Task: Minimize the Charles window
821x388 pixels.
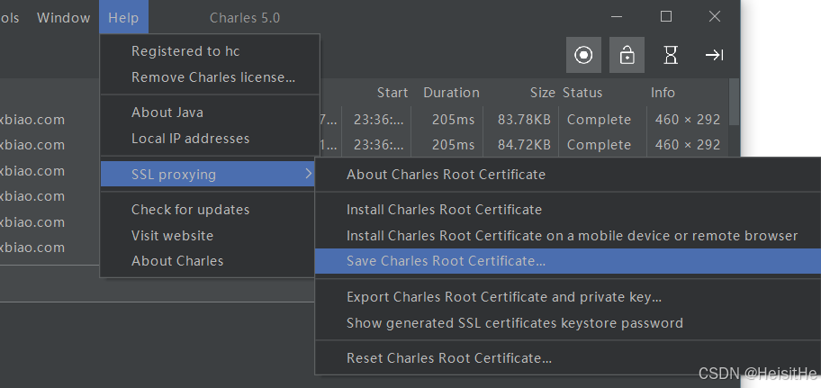Action: coord(617,17)
